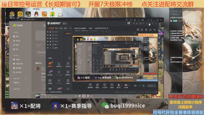Toggle visibility of the 全屏 1 source
The width and height of the screenshot is (204, 115).
tap(48, 48)
